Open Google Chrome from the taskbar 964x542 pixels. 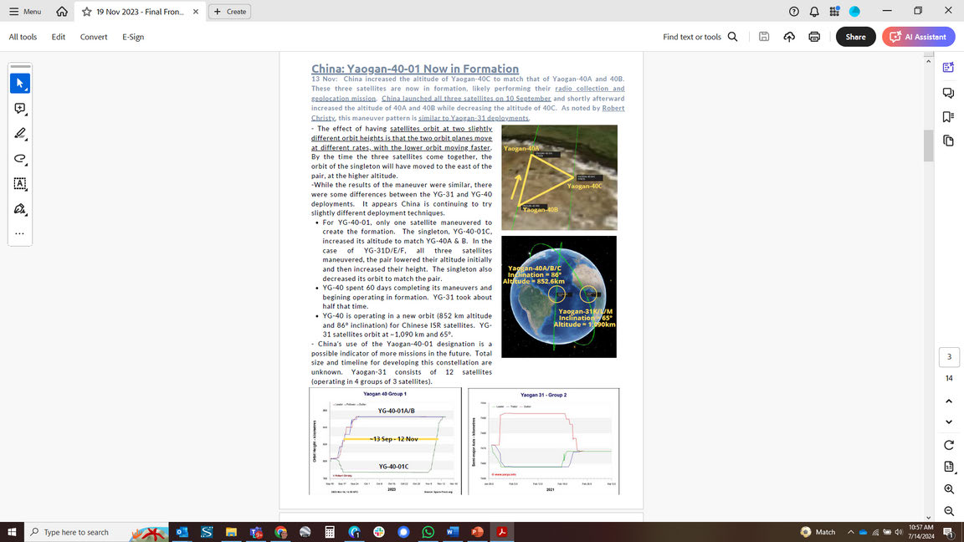[280, 532]
